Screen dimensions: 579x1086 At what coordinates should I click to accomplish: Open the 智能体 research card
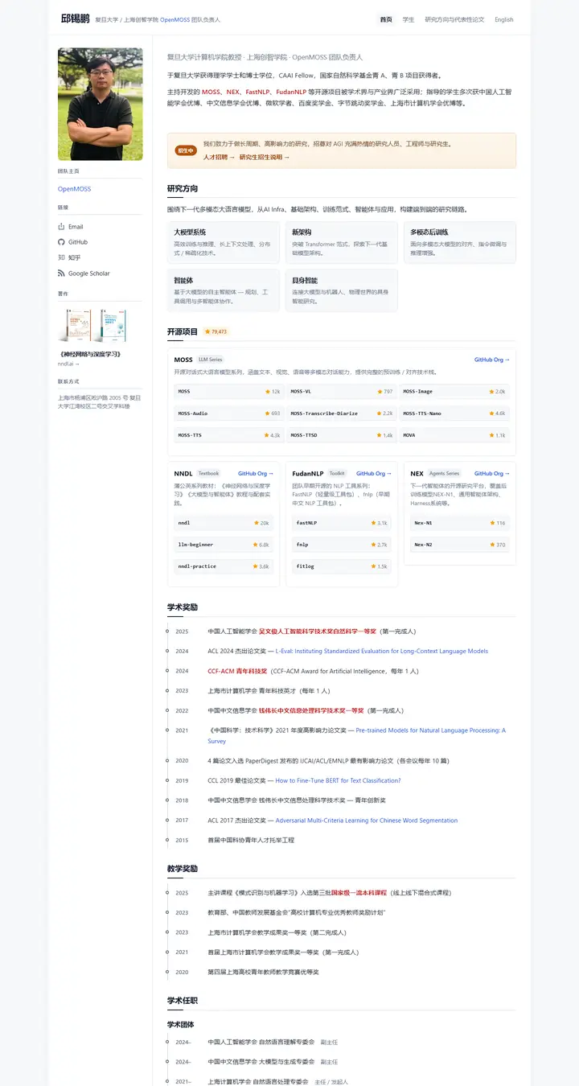(x=224, y=290)
